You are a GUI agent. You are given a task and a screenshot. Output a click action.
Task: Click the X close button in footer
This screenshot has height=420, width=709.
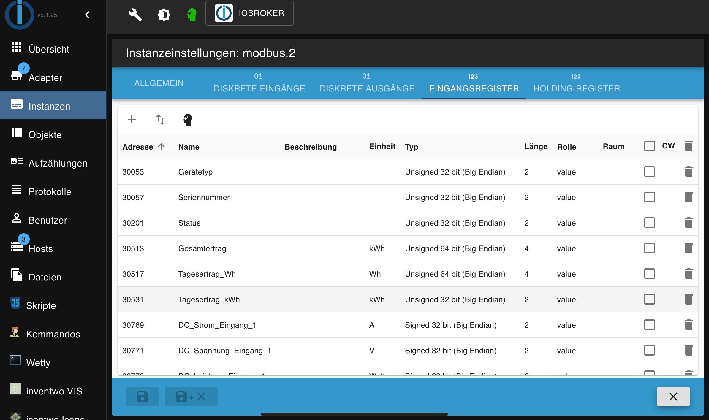point(673,396)
